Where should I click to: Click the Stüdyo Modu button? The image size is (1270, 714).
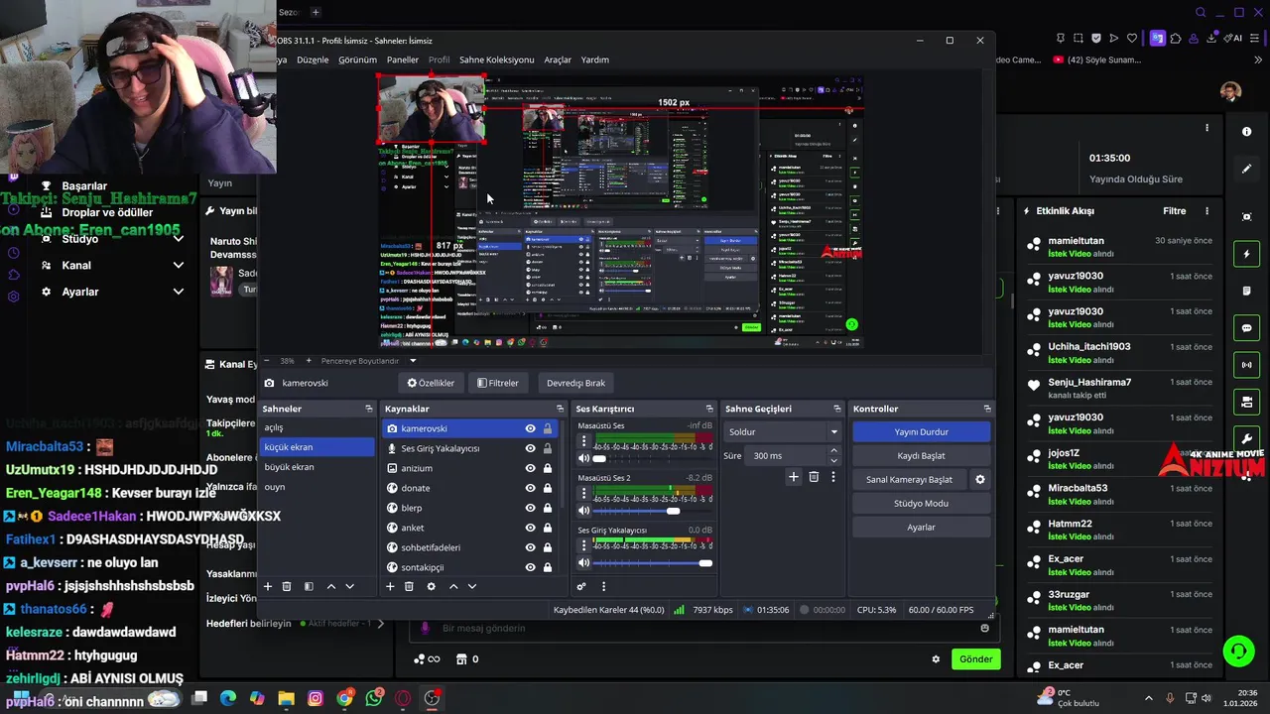click(x=921, y=504)
